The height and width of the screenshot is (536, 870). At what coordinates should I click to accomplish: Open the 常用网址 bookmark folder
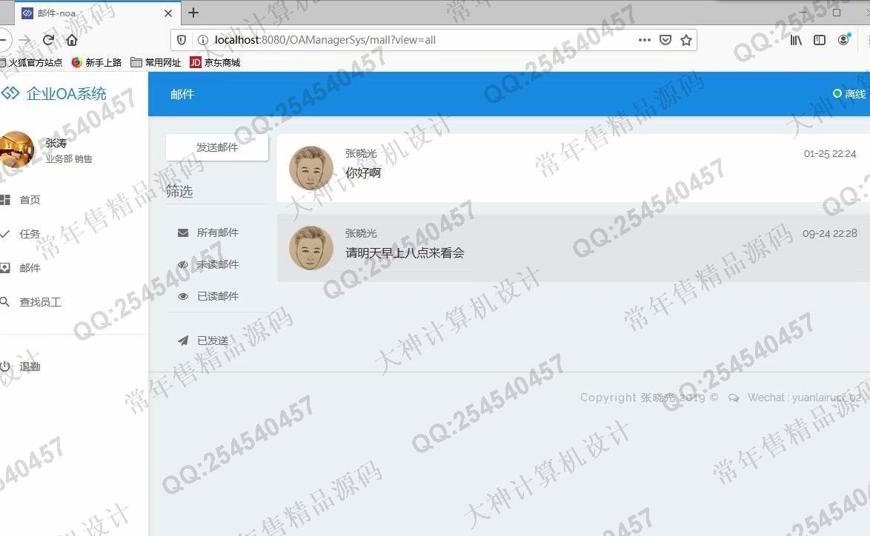click(x=156, y=63)
